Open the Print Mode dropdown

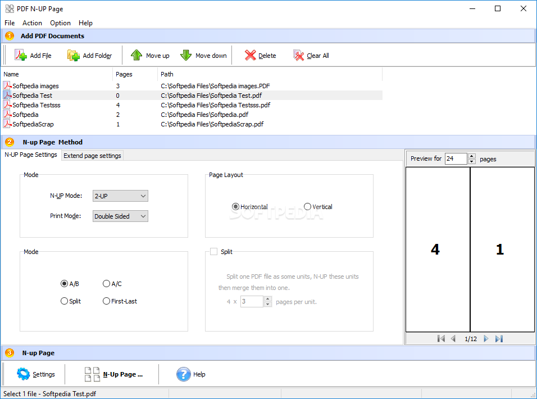120,216
